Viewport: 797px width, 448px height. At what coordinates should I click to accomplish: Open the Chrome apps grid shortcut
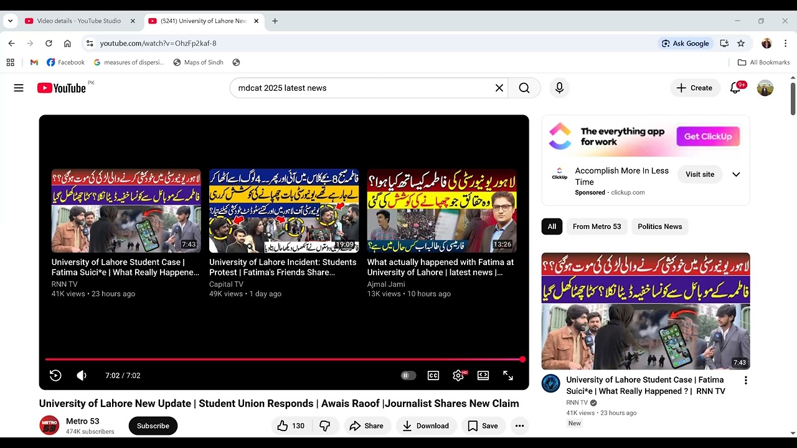click(10, 62)
